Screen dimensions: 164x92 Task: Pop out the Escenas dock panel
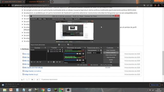[45, 48]
